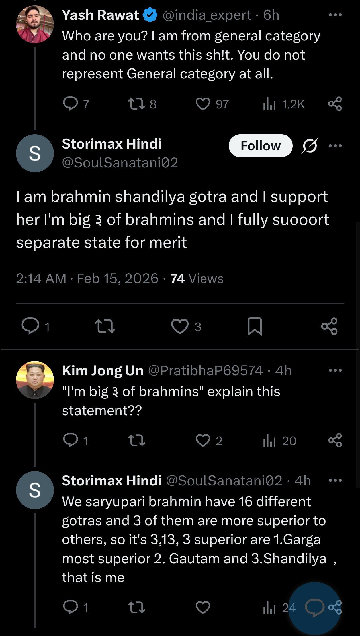This screenshot has width=360, height=636.
Task: Repost Yash Rawat's tweet
Action: click(137, 104)
